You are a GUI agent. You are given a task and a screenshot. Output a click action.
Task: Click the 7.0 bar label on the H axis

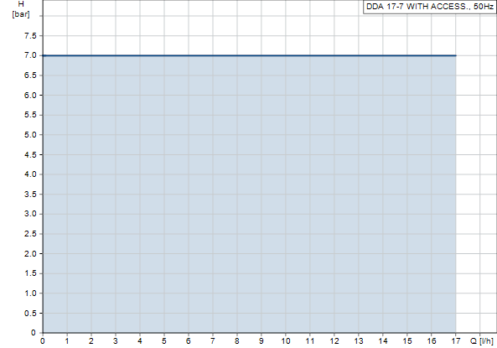pyautogui.click(x=30, y=55)
